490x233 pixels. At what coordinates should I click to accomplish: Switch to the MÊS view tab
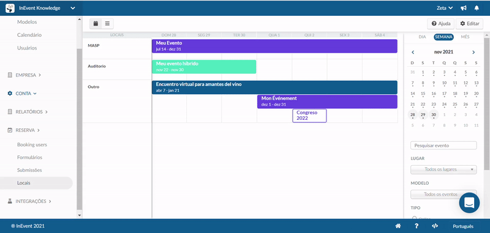[465, 37]
